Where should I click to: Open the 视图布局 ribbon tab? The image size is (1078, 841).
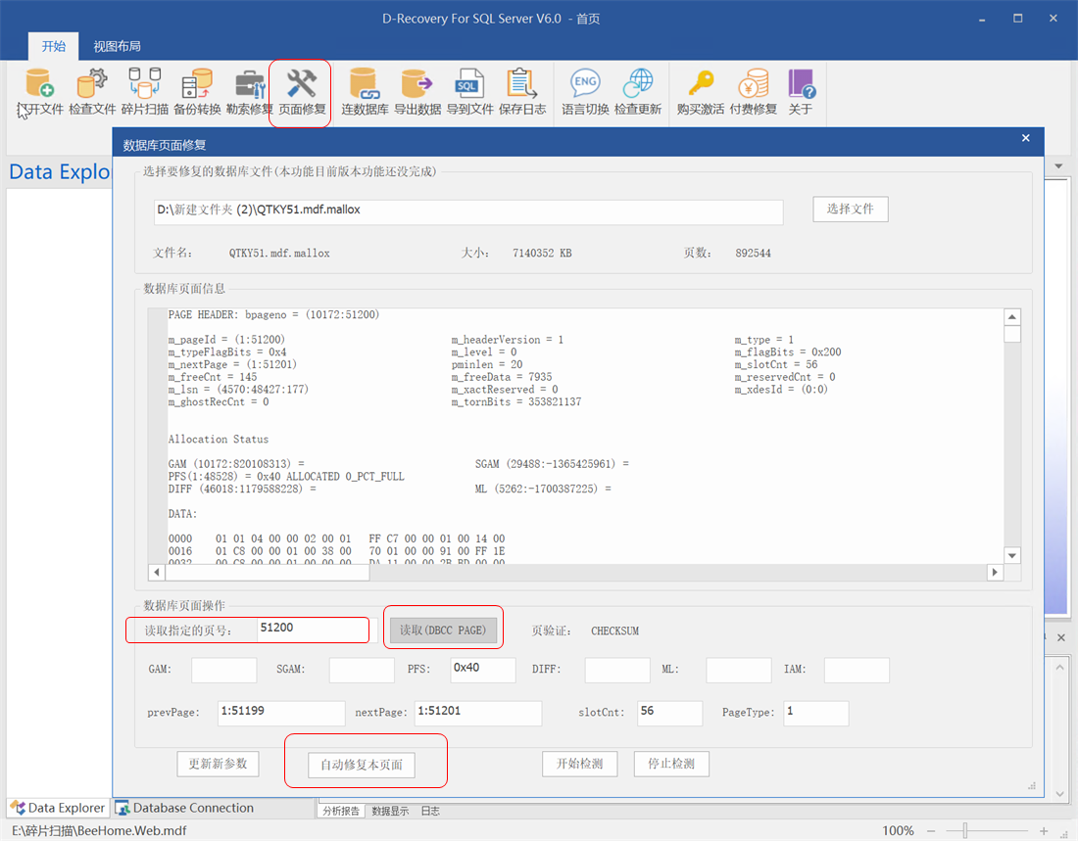[x=117, y=46]
